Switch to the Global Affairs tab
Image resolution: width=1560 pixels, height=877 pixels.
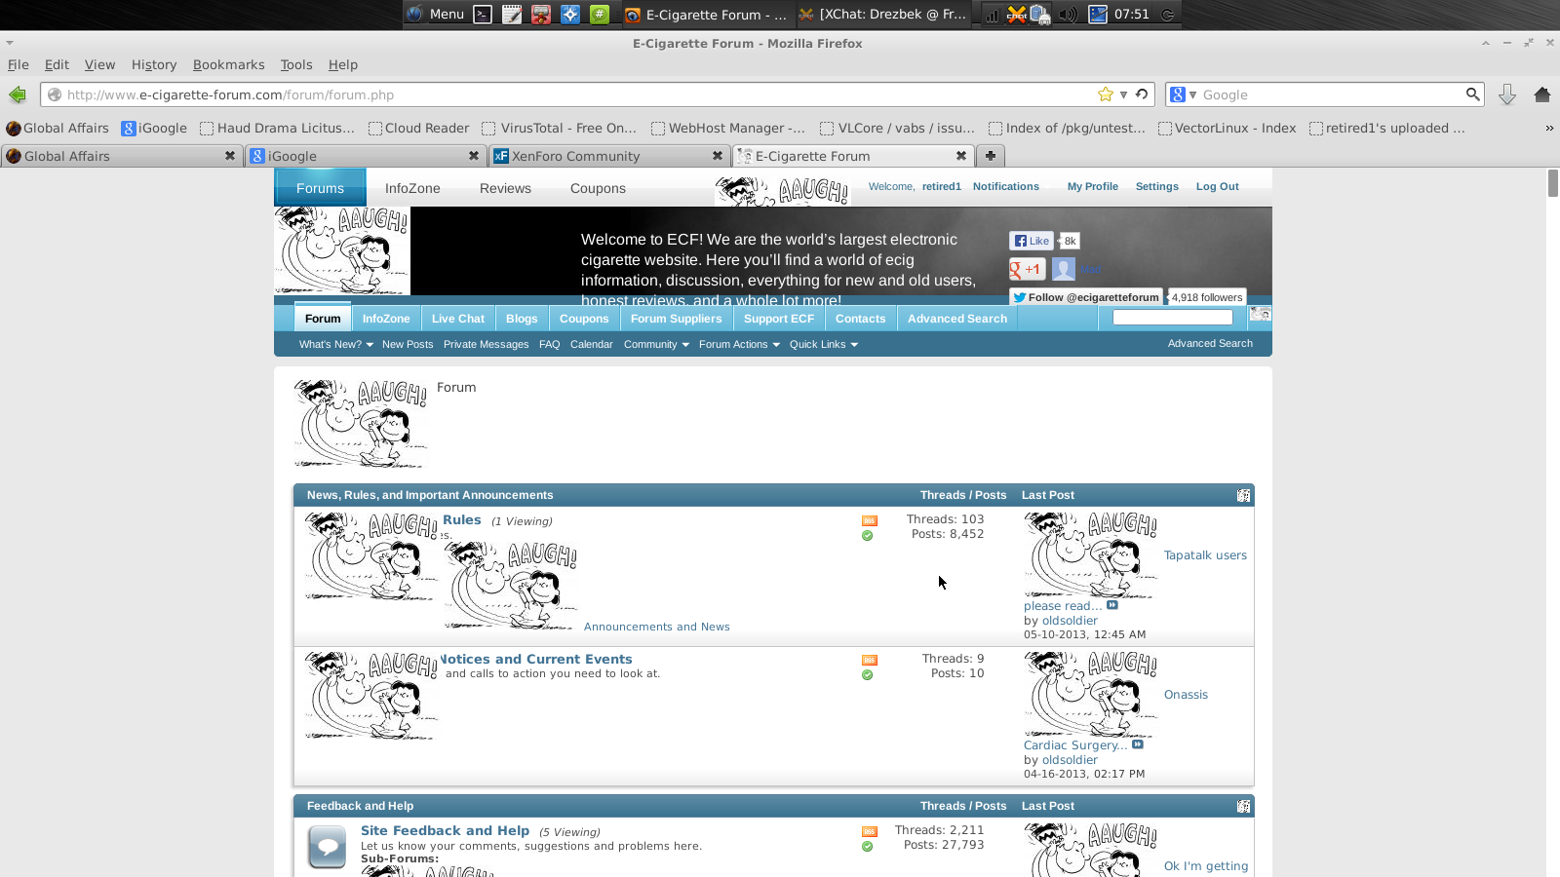122,156
